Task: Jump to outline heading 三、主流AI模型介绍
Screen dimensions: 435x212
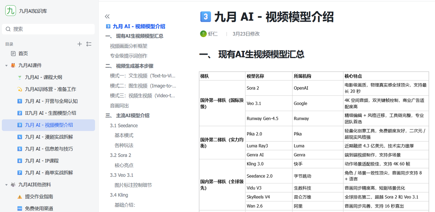Action: click(x=127, y=116)
